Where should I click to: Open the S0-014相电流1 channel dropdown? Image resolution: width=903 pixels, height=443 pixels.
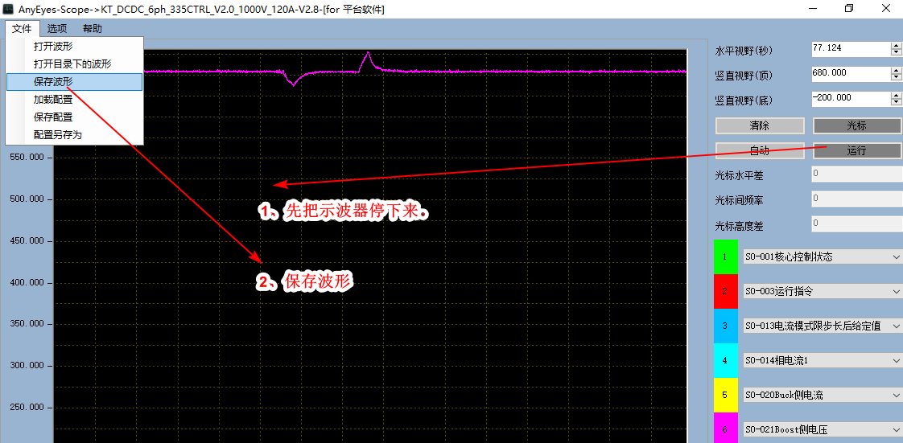[x=823, y=360]
